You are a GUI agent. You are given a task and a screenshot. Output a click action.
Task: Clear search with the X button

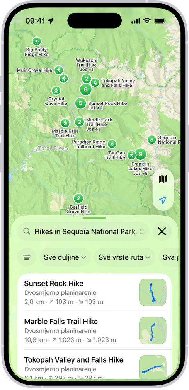[162, 231]
